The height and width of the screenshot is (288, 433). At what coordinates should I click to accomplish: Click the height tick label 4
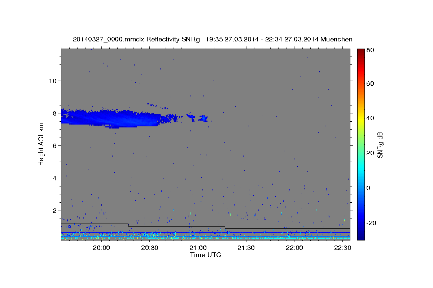tap(54, 178)
